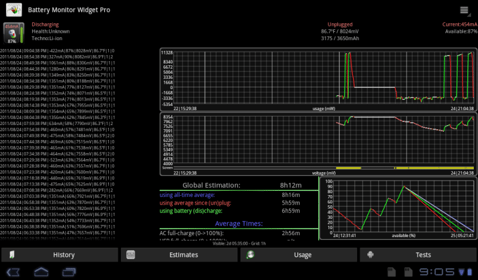Click the History tab door icon
This screenshot has width=478, height=280.
point(12,255)
